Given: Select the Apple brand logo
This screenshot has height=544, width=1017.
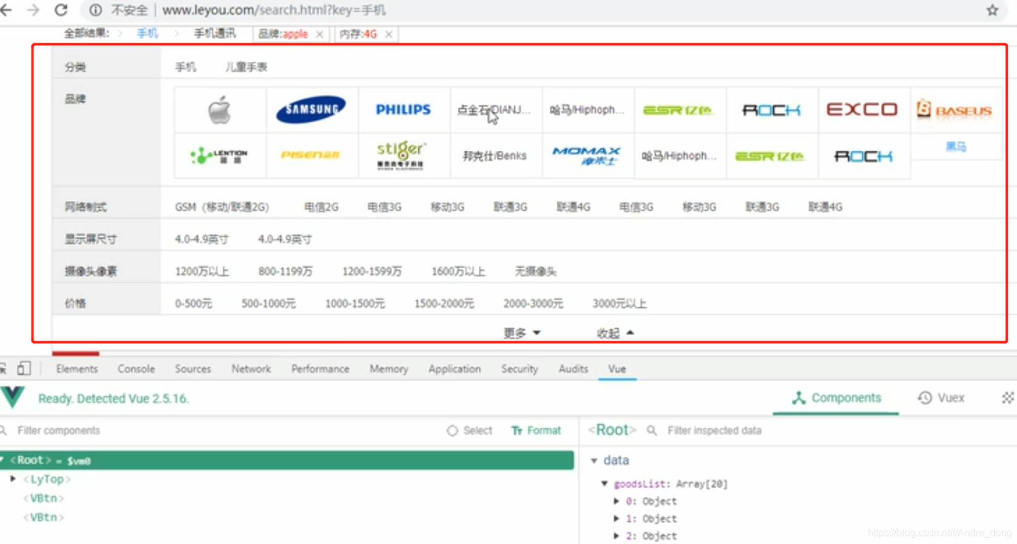Looking at the screenshot, I should coord(220,110).
